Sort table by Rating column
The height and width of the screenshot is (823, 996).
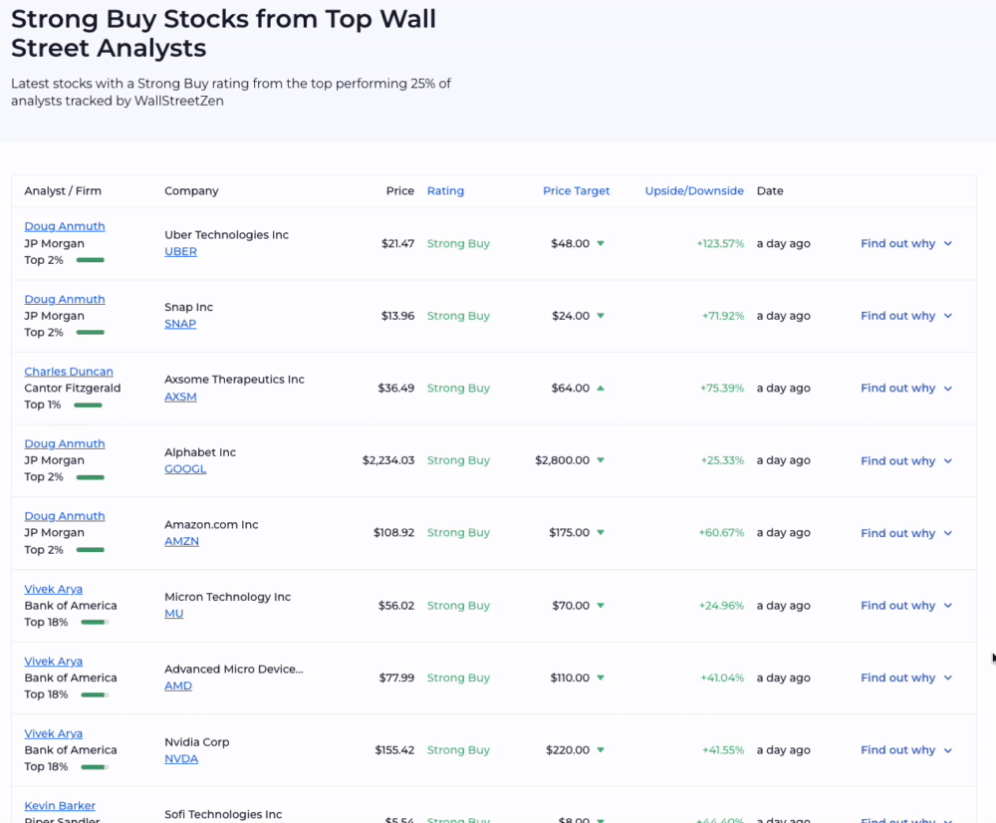(x=445, y=190)
